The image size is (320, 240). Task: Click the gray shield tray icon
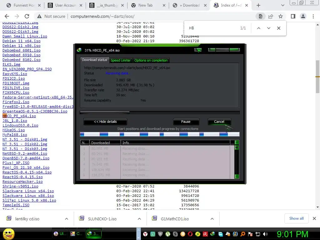click(160, 234)
